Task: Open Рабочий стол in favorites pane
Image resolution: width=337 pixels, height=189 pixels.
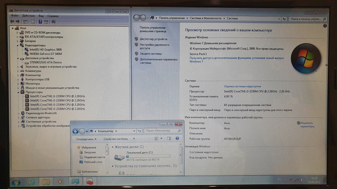Action: point(93,162)
